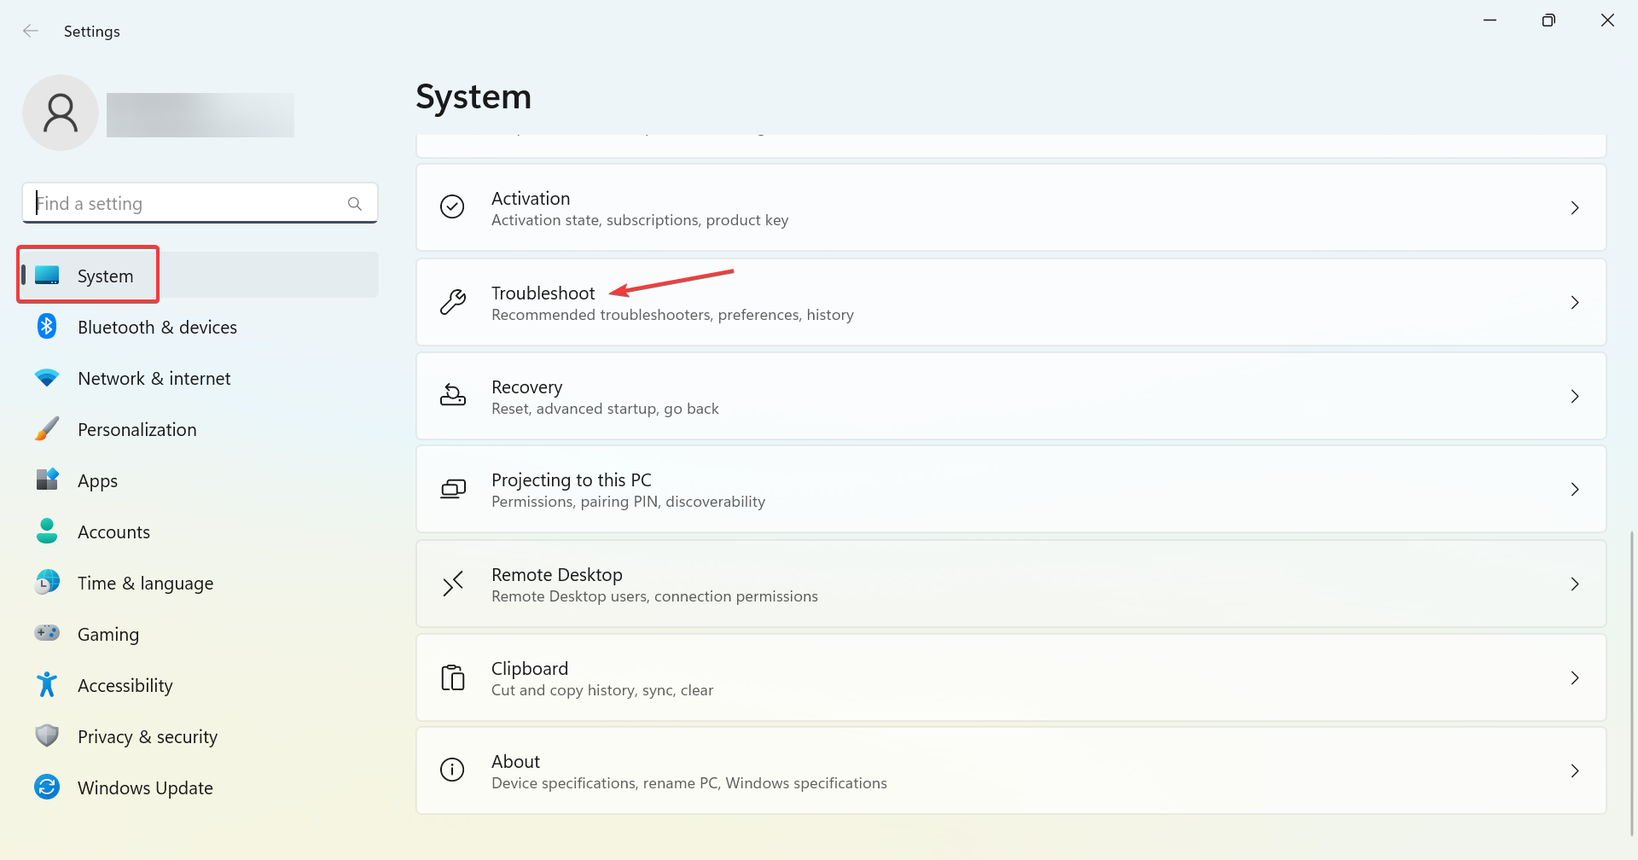1638x860 pixels.
Task: Expand the About chevron
Action: [x=1575, y=771]
